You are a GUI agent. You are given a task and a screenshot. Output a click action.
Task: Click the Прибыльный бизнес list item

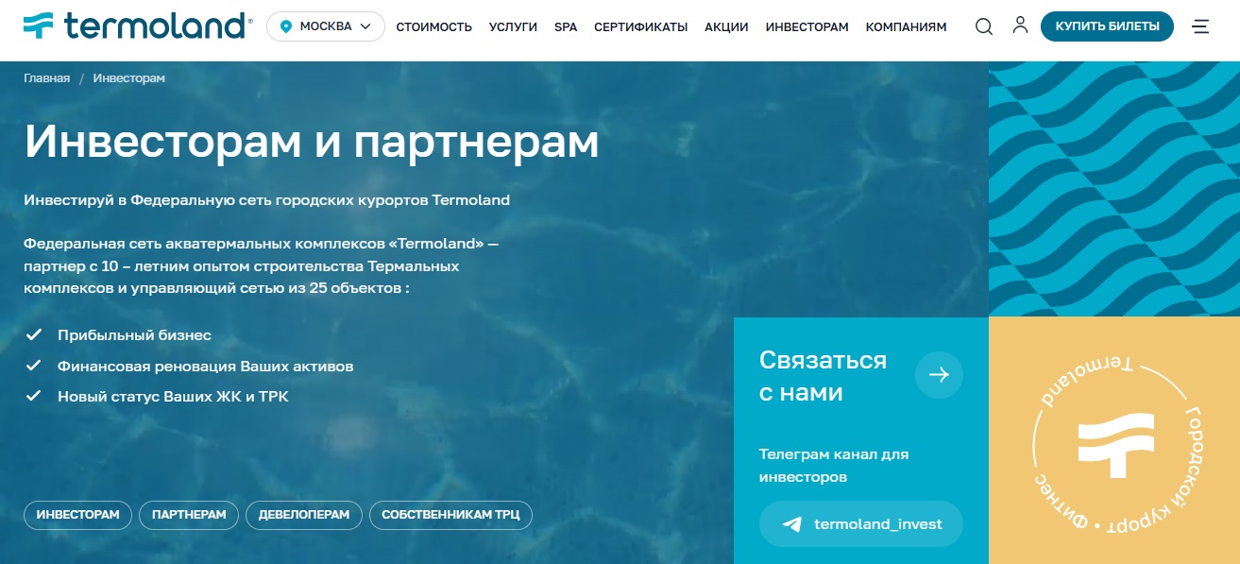click(134, 335)
